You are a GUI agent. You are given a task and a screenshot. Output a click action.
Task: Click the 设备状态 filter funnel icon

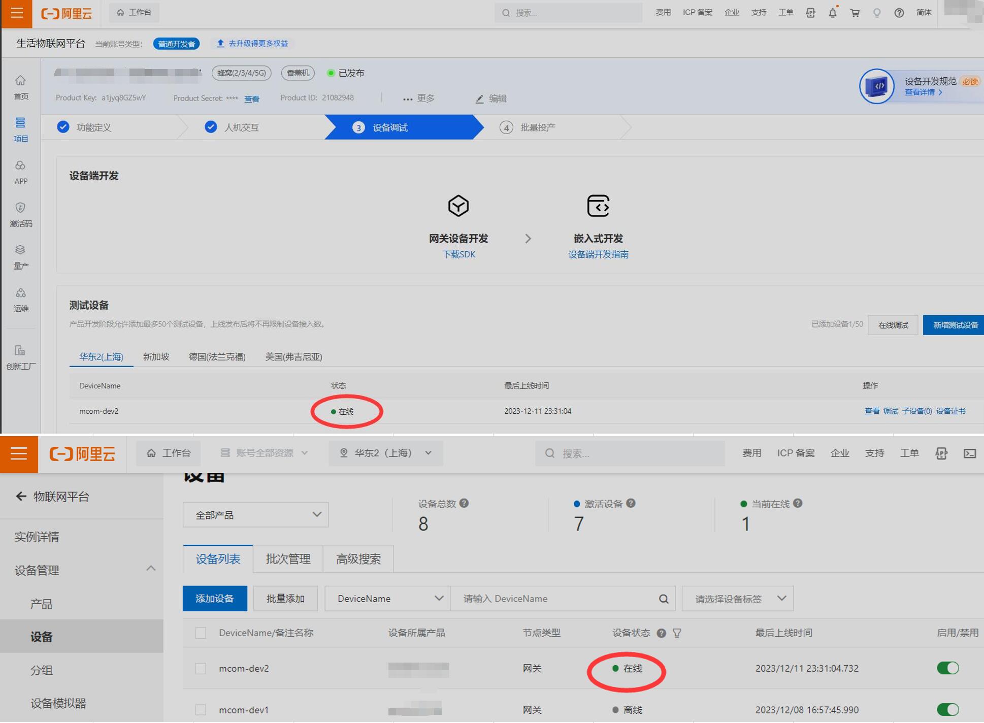677,633
